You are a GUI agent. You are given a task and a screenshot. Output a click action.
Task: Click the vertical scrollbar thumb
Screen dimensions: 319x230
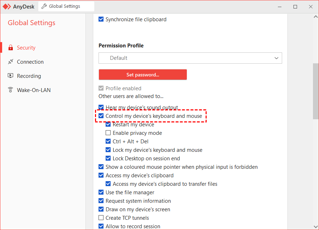(315, 91)
